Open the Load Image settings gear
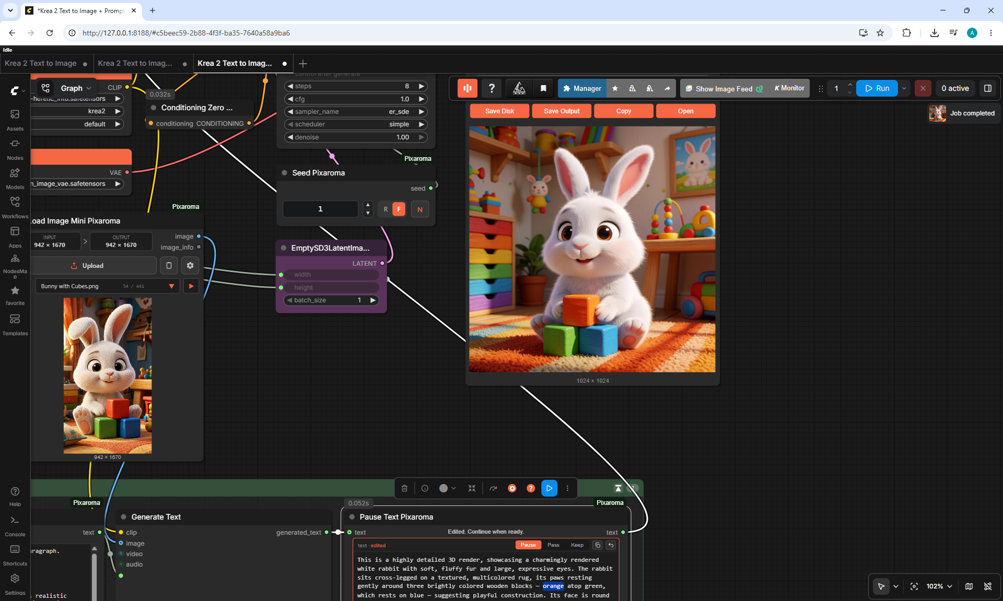Image resolution: width=1003 pixels, height=601 pixels. (190, 265)
